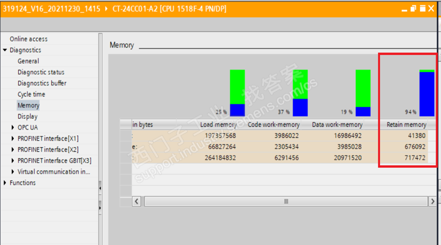Image resolution: width=441 pixels, height=245 pixels.
Task: Click the Retain memory 94% usage bar
Action: tap(427, 93)
